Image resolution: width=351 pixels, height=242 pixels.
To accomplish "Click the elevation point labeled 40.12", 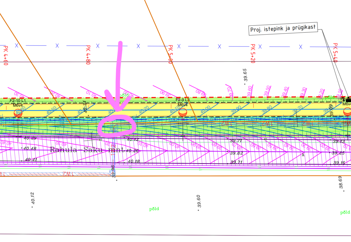I will tap(32, 207).
